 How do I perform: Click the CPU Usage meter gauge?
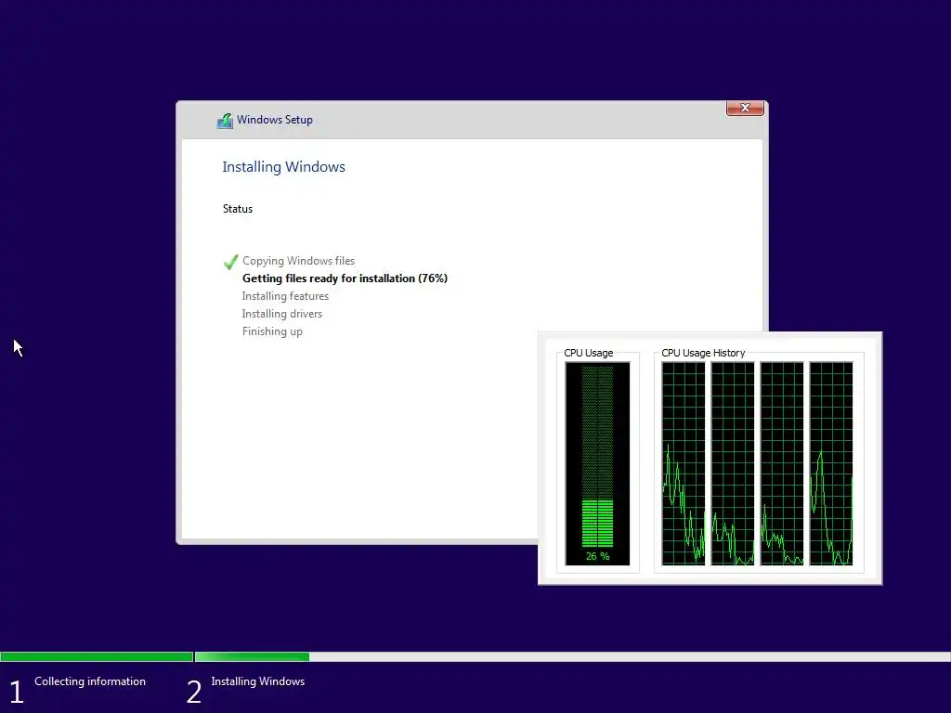coord(597,463)
